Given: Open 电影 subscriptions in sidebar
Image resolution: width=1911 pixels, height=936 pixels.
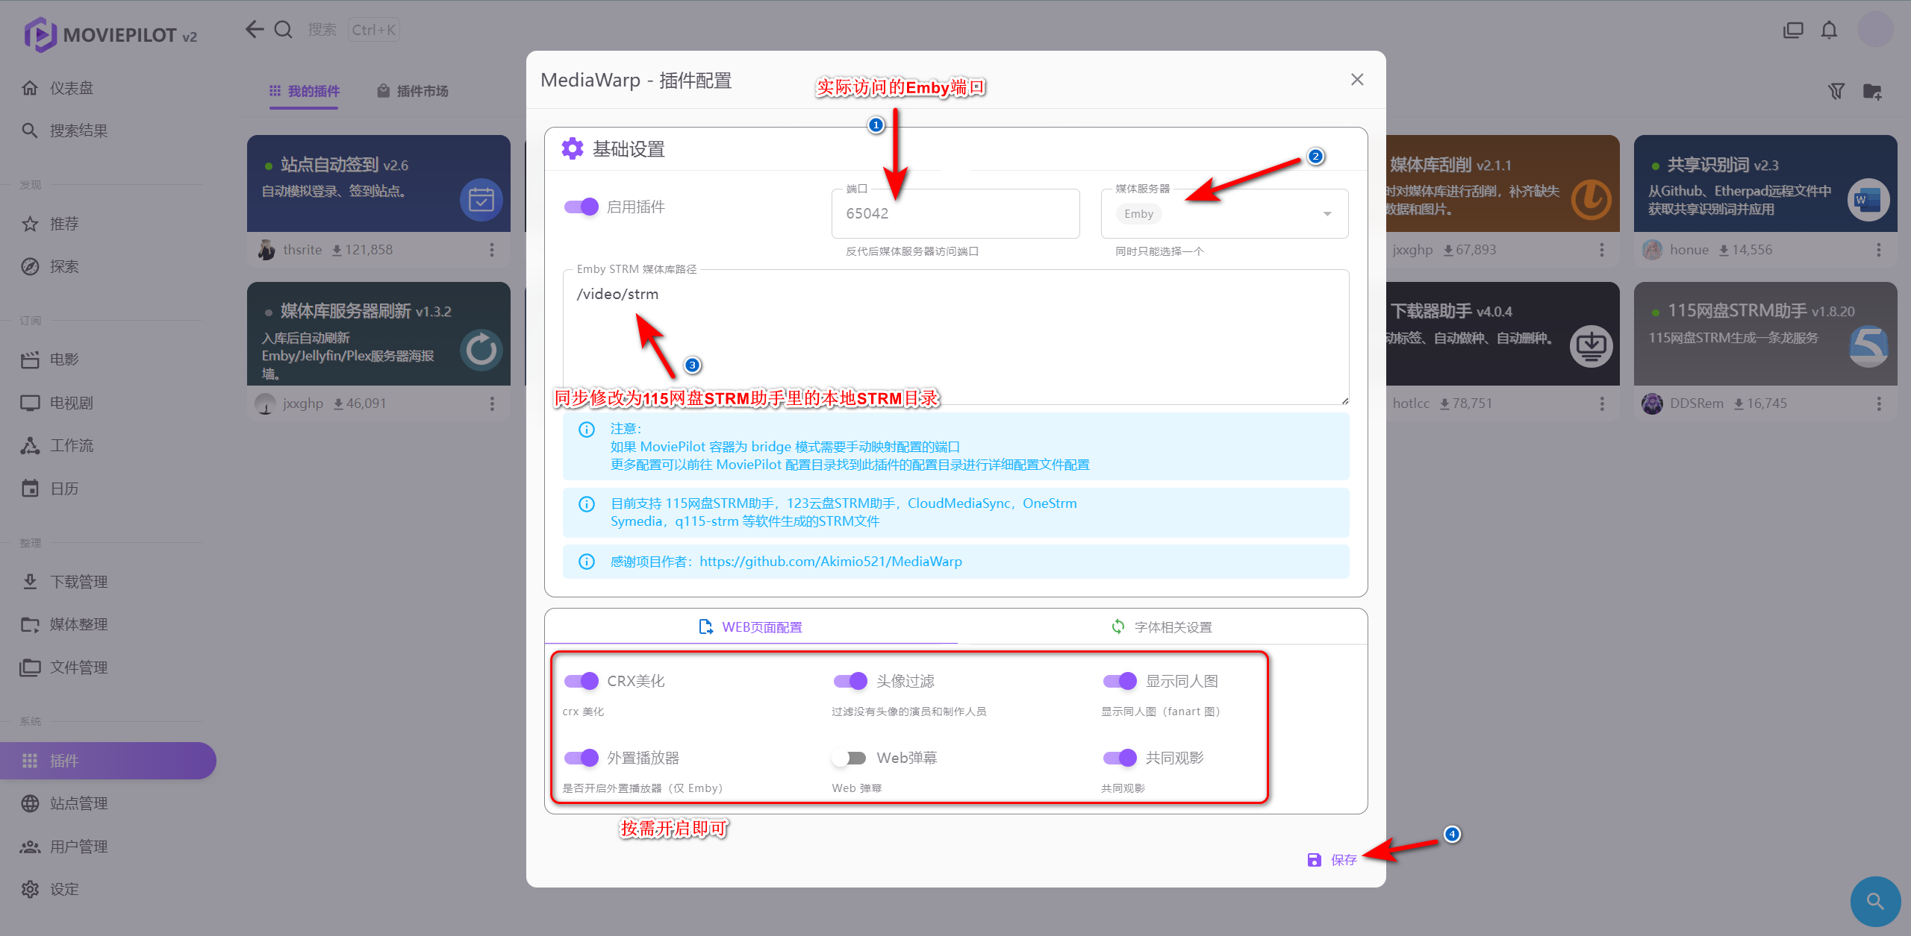Looking at the screenshot, I should (108, 359).
